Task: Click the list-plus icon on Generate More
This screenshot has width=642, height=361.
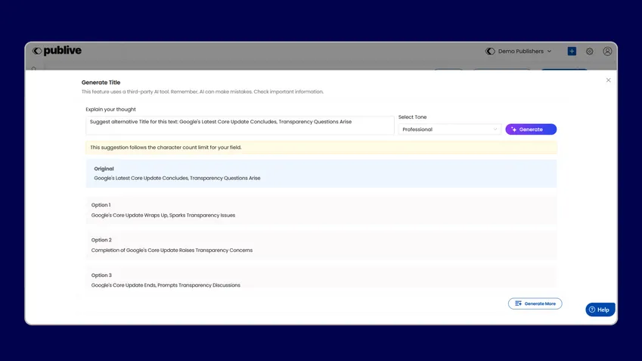Action: [519, 303]
